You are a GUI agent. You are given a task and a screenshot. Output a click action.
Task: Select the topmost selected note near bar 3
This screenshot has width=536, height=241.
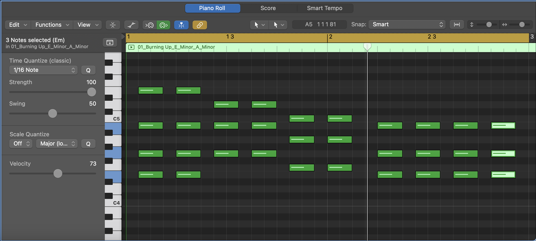click(503, 125)
